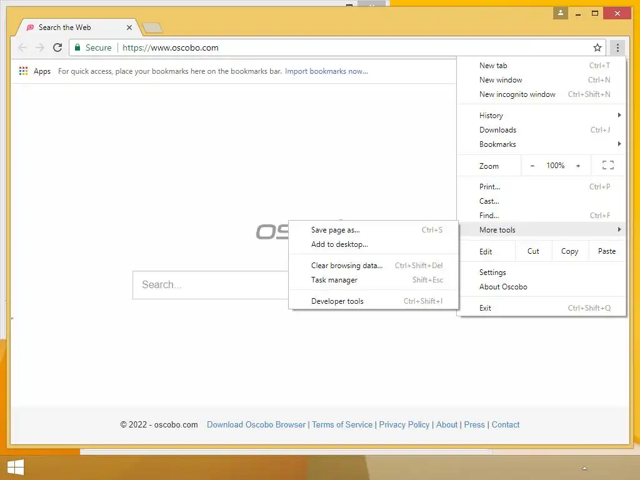Viewport: 640px width, 480px height.
Task: Expand the Bookmarks submenu arrow
Action: 619,144
